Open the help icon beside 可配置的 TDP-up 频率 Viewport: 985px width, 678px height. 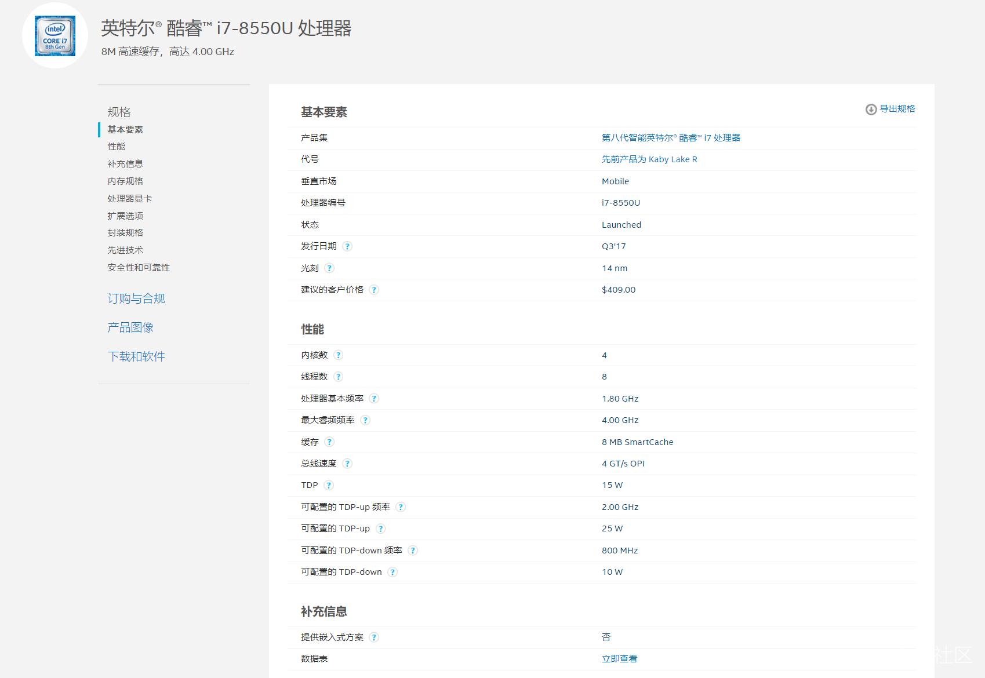[x=401, y=507]
